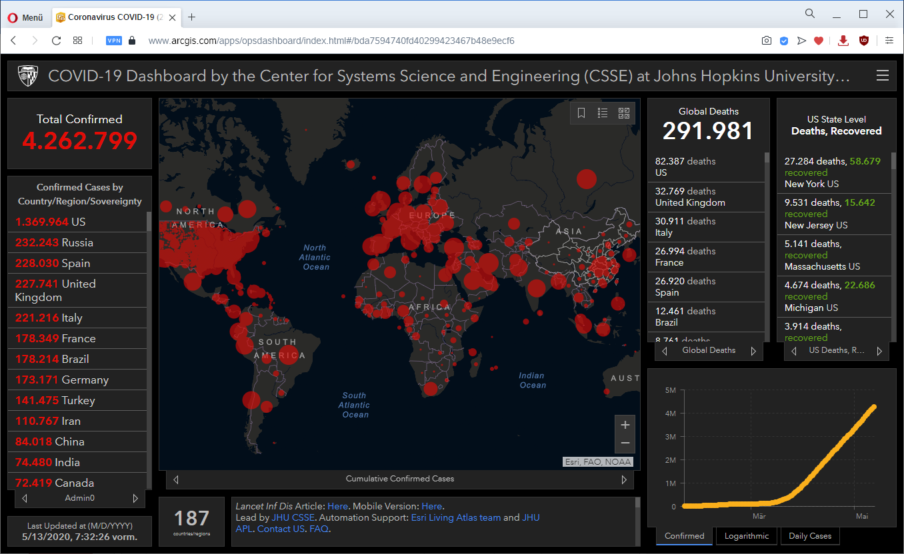Open the basemap gallery icon
Image resolution: width=904 pixels, height=554 pixels.
point(624,113)
